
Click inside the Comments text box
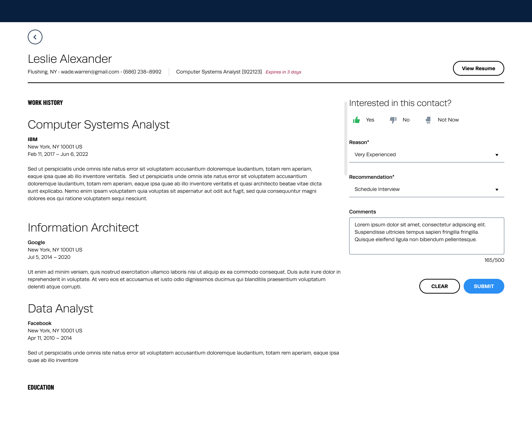click(x=426, y=236)
